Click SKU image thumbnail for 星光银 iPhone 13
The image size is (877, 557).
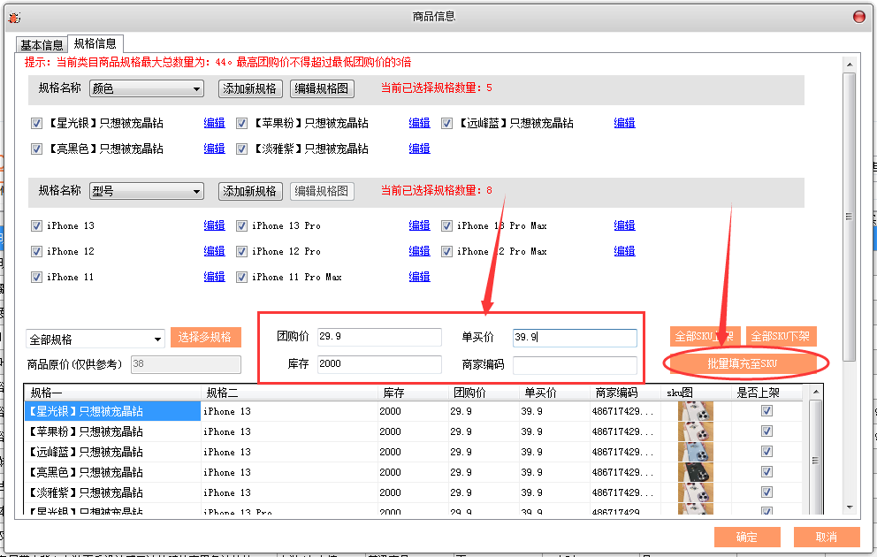695,411
